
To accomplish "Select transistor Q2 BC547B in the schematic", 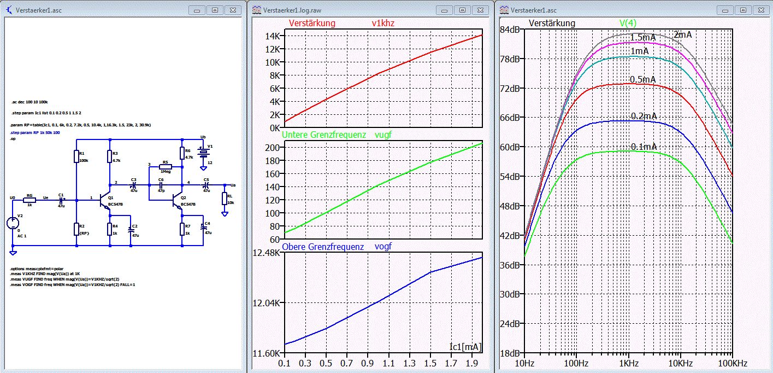I will 176,201.
